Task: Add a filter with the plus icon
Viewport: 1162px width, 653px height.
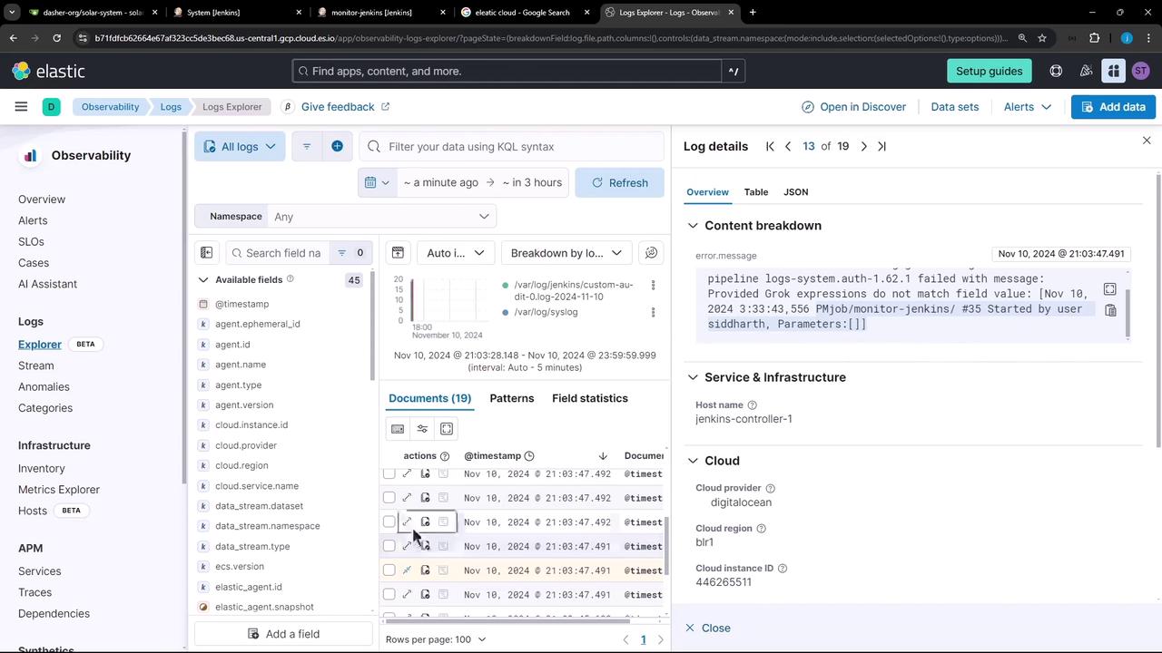Action: [x=337, y=146]
